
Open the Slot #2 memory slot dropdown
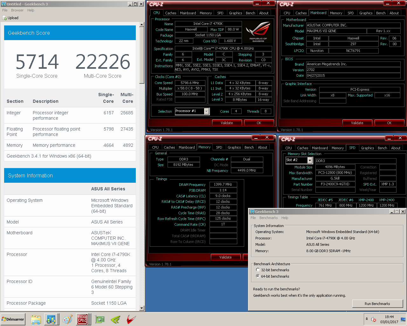coord(310,160)
